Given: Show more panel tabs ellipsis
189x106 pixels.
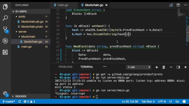Looking at the screenshot, I should [x=105, y=67].
